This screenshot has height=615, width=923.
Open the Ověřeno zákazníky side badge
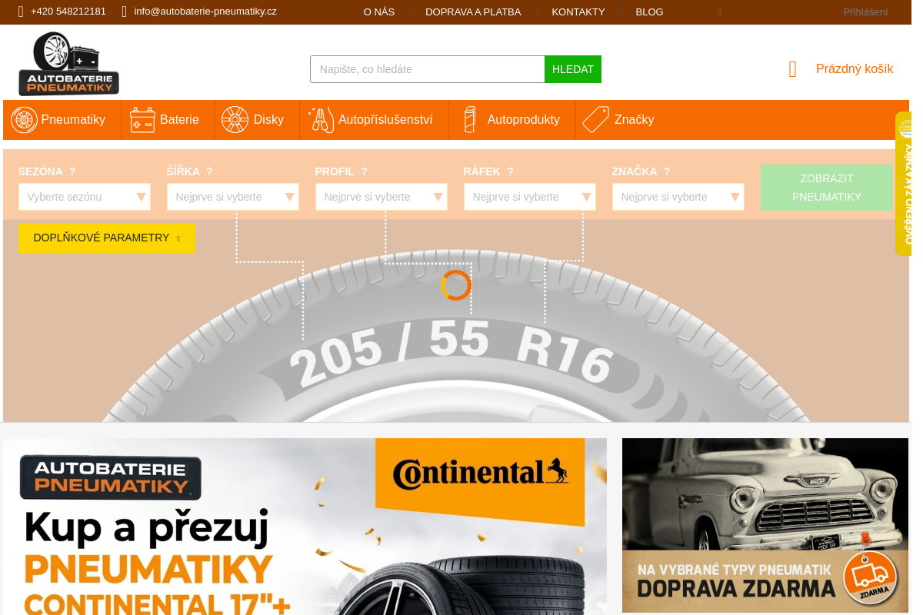[904, 184]
